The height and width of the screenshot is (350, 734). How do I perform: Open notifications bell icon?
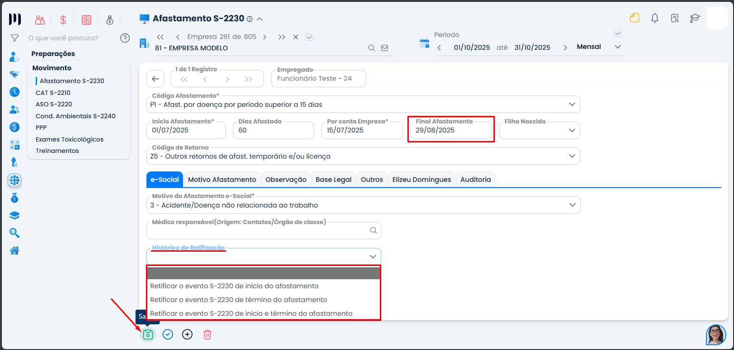655,18
